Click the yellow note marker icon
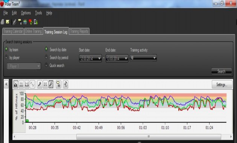The width and height of the screenshot is (237, 143). [20, 22]
